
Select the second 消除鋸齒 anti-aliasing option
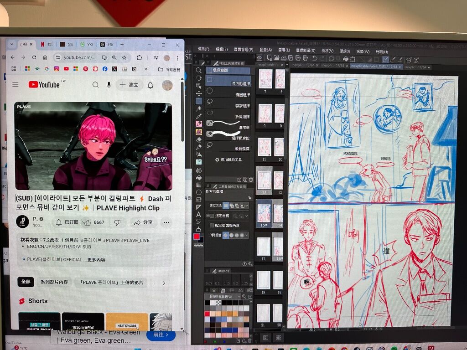pyautogui.click(x=231, y=235)
